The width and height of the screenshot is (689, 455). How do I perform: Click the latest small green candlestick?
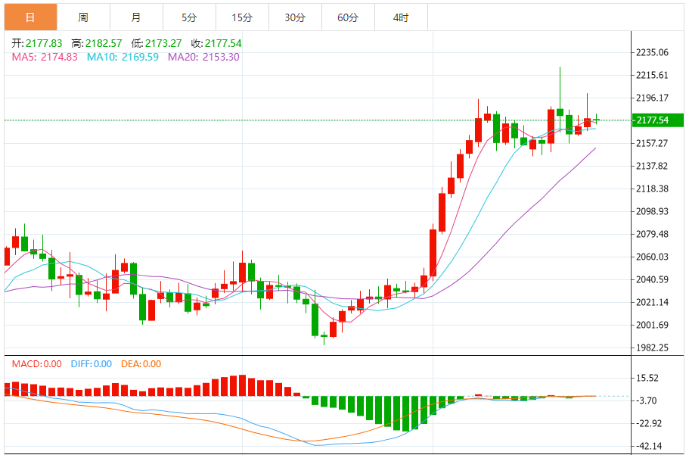(x=596, y=120)
